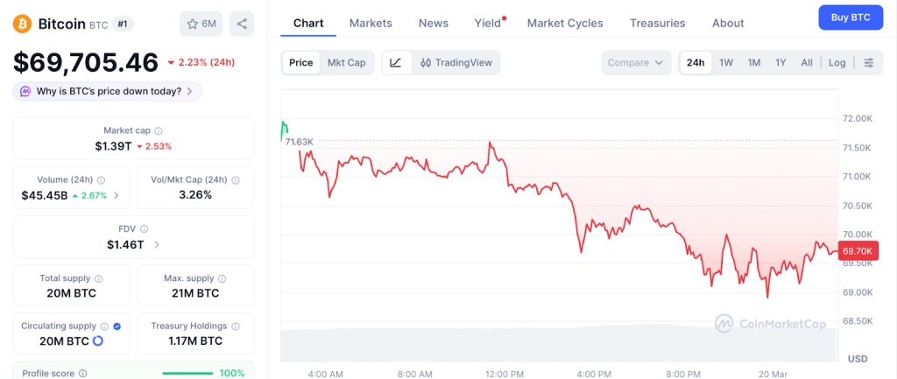Open the Markets tab
Viewport: 897px width, 379px height.
(371, 23)
